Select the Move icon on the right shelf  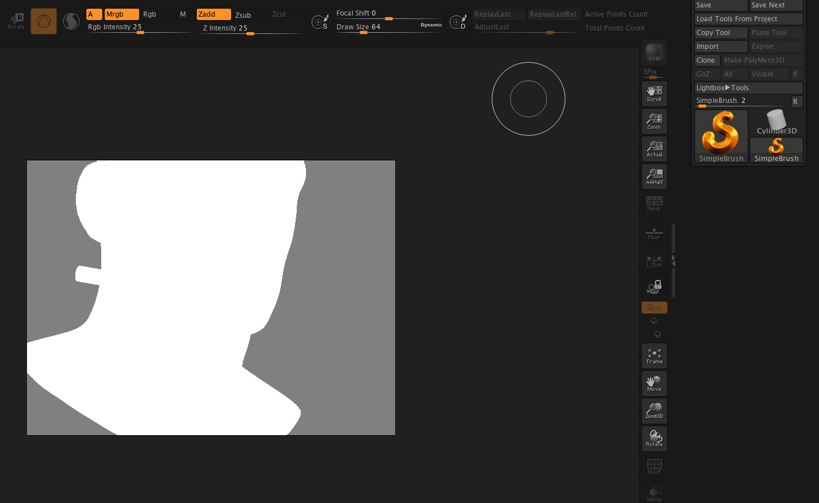click(654, 383)
